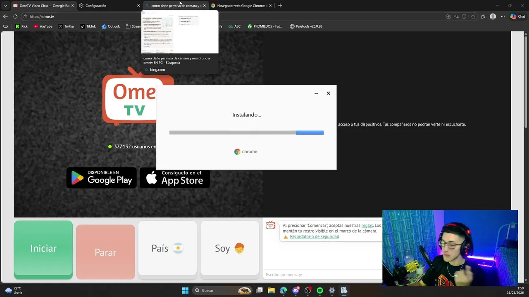Image resolution: width=529 pixels, height=297 pixels.
Task: Open File Explorer from taskbar
Action: pos(271,290)
